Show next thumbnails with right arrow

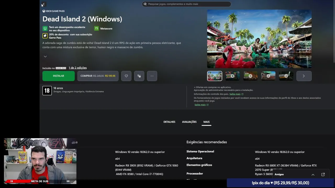(x=304, y=76)
